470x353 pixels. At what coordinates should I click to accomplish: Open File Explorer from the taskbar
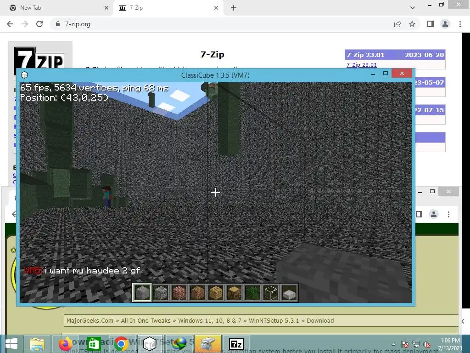click(x=37, y=344)
